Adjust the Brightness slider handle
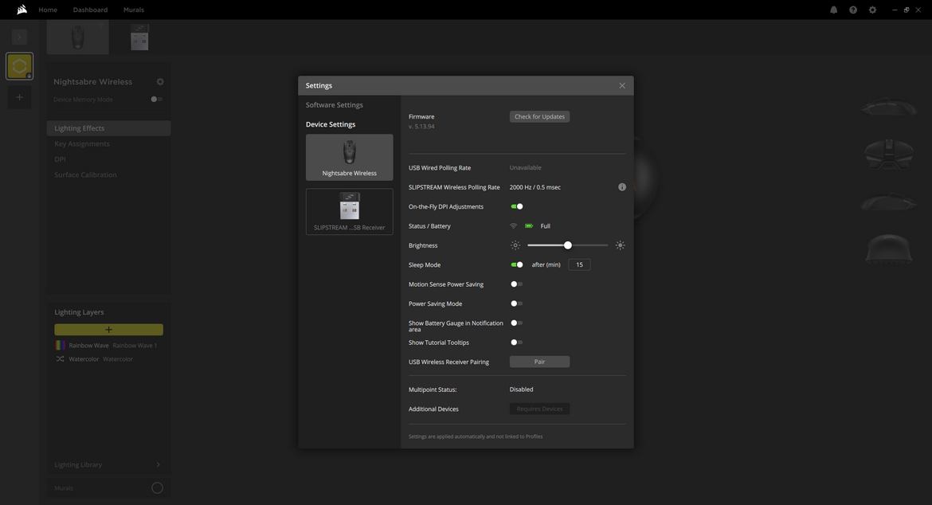 coord(568,245)
